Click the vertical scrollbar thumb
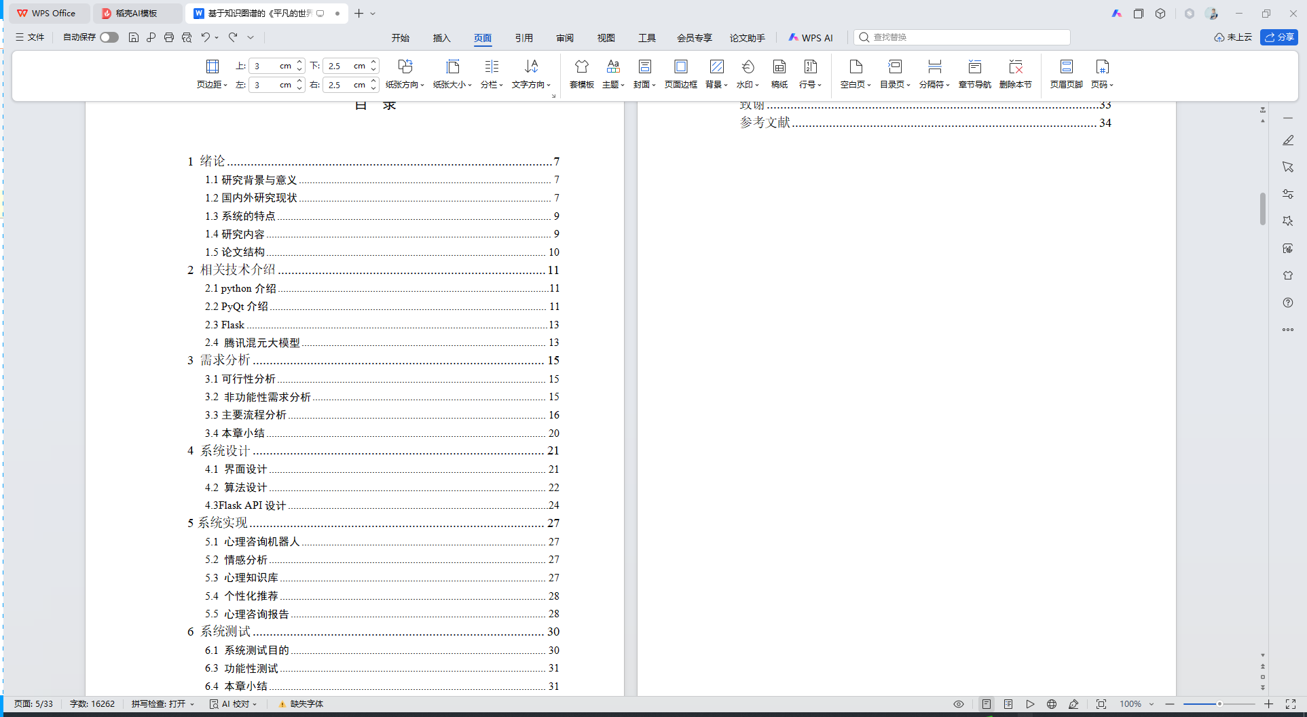This screenshot has width=1307, height=717. click(x=1263, y=208)
